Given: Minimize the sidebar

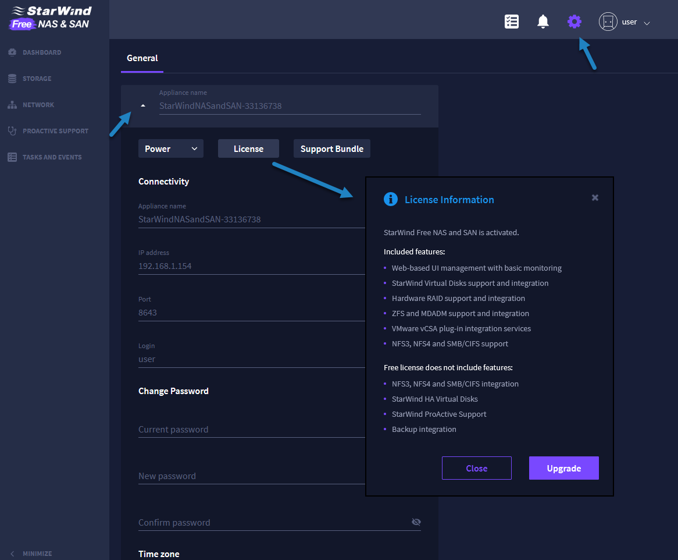Looking at the screenshot, I should tap(30, 554).
